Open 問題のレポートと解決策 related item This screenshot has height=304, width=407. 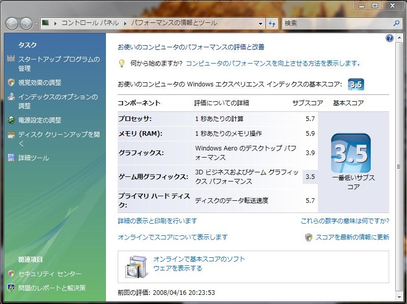(x=52, y=288)
